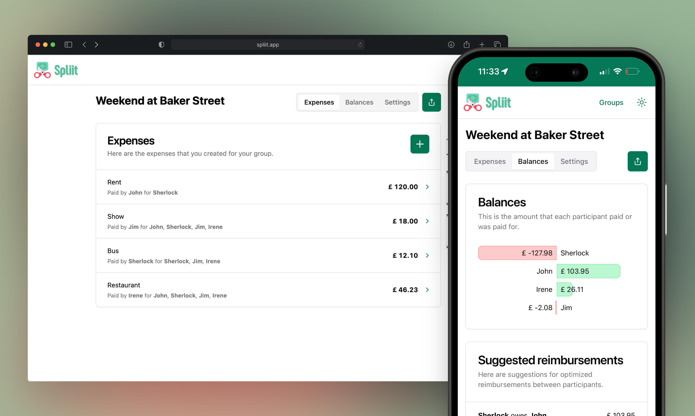The height and width of the screenshot is (416, 695).
Task: Click the 11:33 clock on phone
Action: 488,71
